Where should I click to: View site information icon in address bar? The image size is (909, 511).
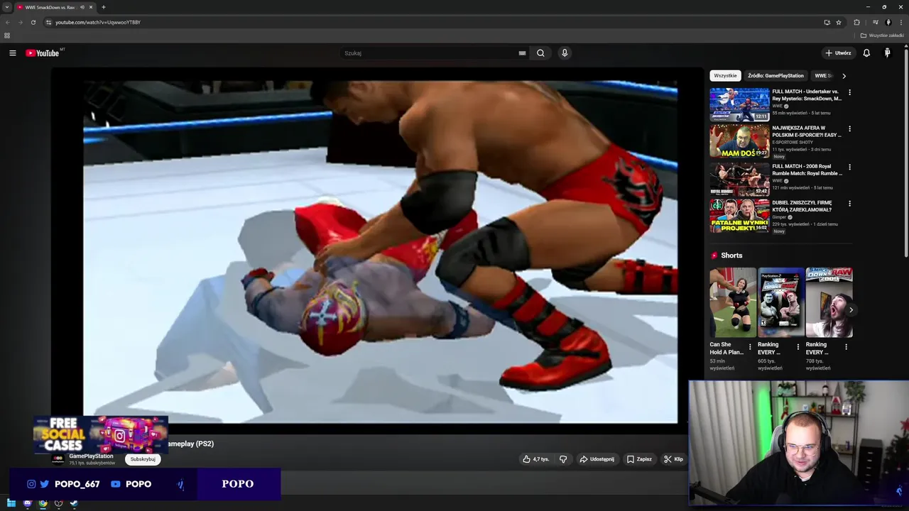[x=48, y=22]
